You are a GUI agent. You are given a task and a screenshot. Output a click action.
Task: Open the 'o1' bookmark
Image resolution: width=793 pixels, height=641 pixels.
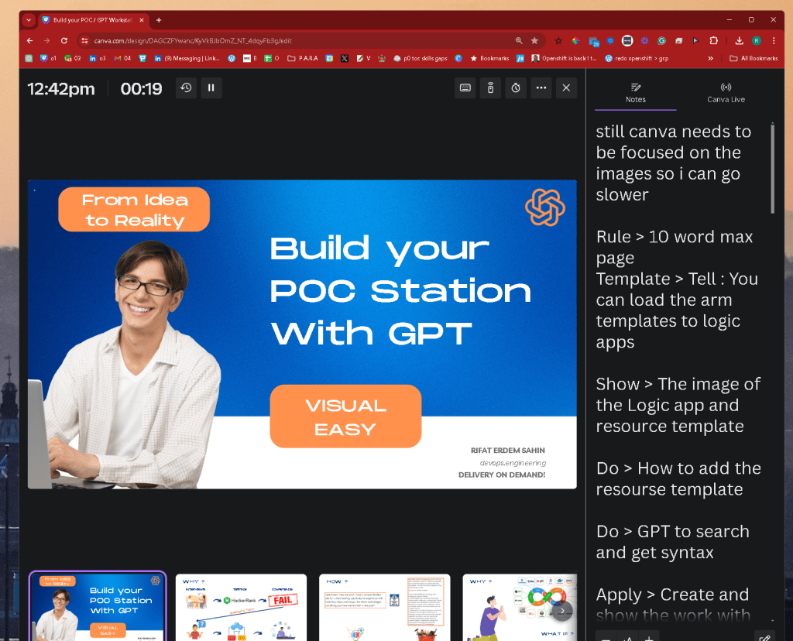point(49,58)
